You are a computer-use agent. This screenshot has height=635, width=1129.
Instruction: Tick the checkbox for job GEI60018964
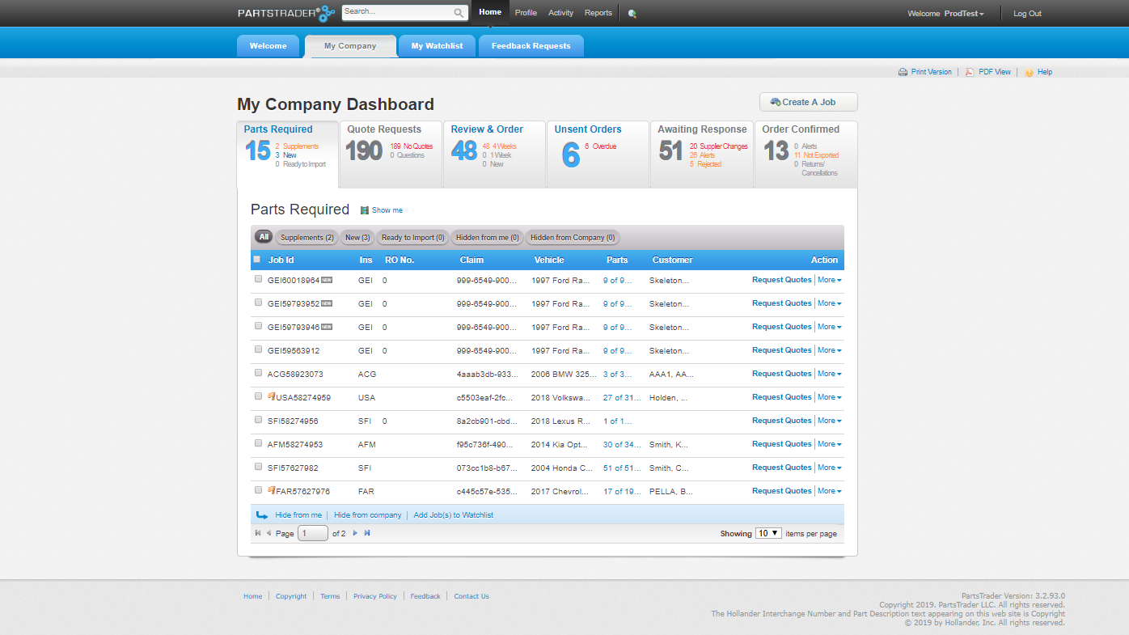(x=258, y=279)
